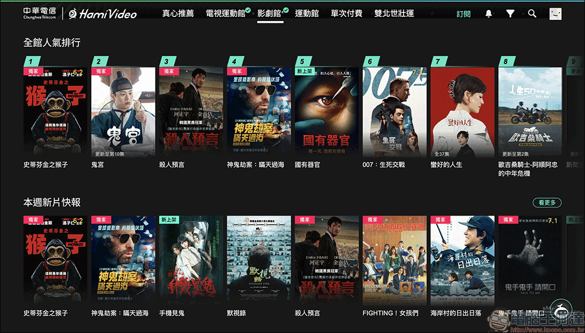Go to the 雙北世壯運 tab
The image size is (585, 333).
pyautogui.click(x=394, y=14)
